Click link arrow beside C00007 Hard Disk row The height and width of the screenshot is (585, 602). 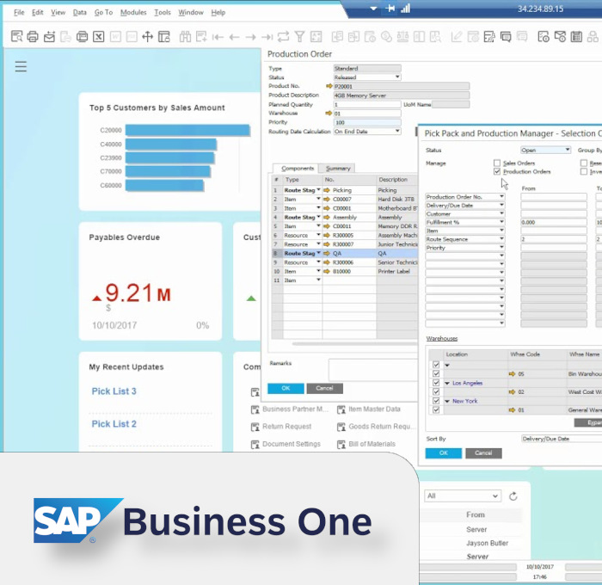tap(327, 200)
